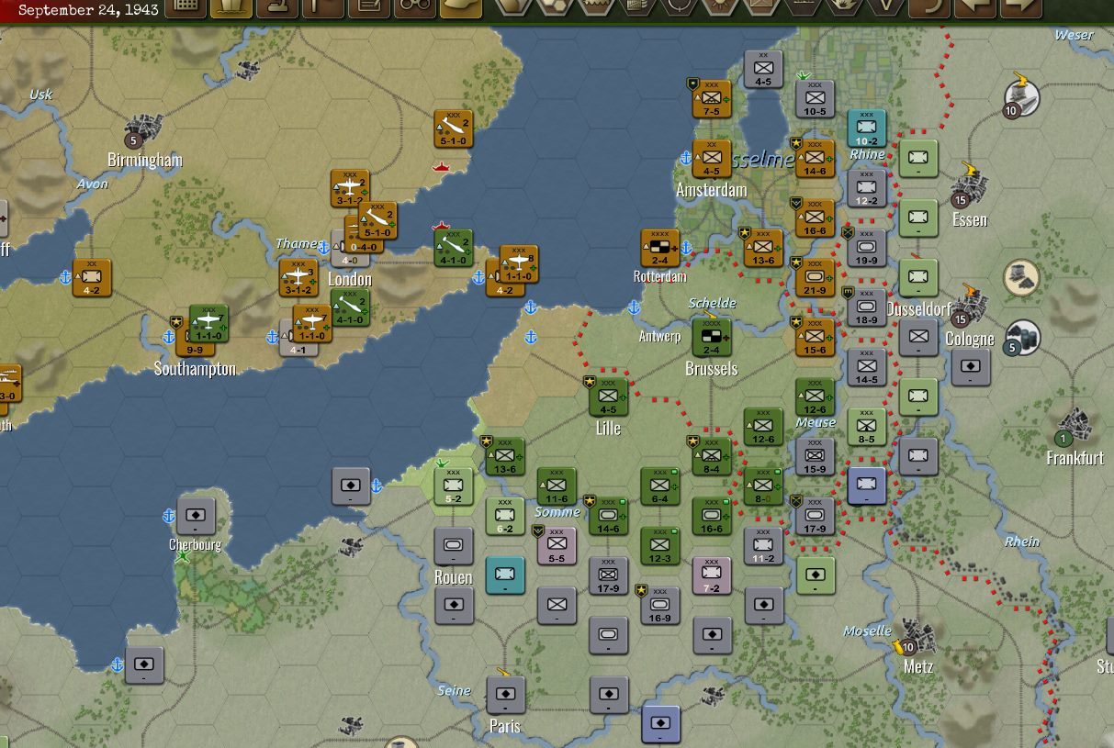Select the gray 12-2 unit near Rhine
This screenshot has width=1114, height=748.
866,188
